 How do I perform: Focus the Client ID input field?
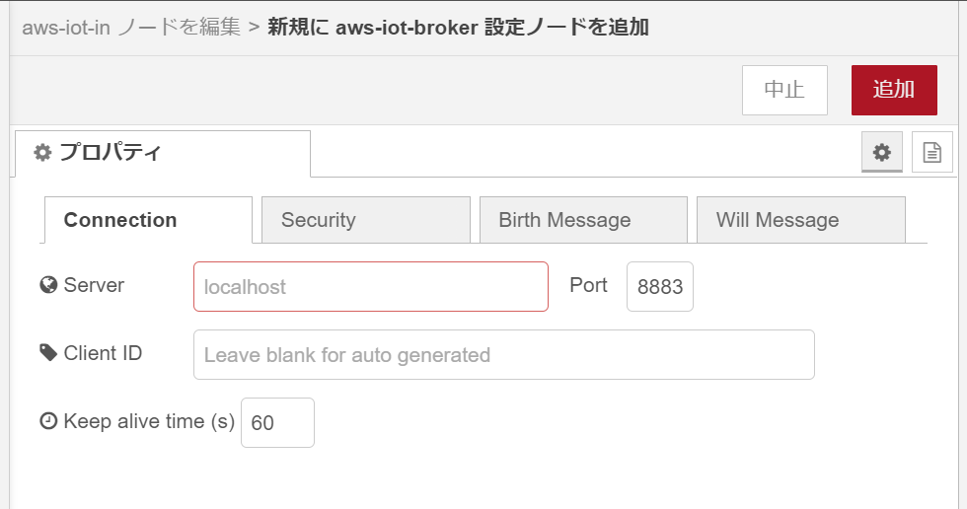pyautogui.click(x=503, y=355)
